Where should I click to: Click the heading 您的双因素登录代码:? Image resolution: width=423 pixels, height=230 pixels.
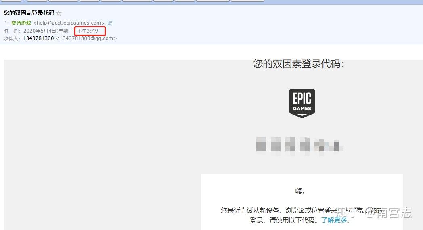(299, 64)
